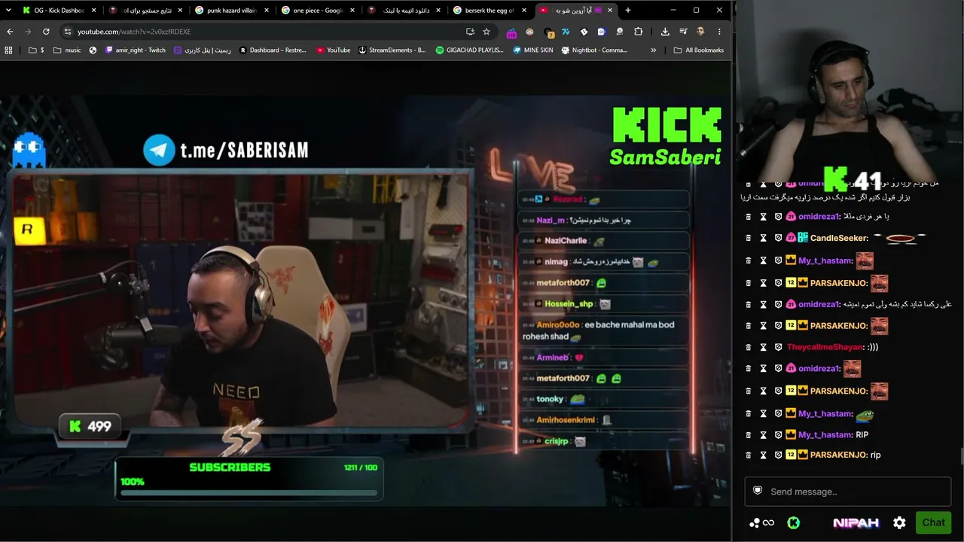This screenshot has height=542, width=964.
Task: Switch to the punk hazard villain tab
Action: coord(231,11)
